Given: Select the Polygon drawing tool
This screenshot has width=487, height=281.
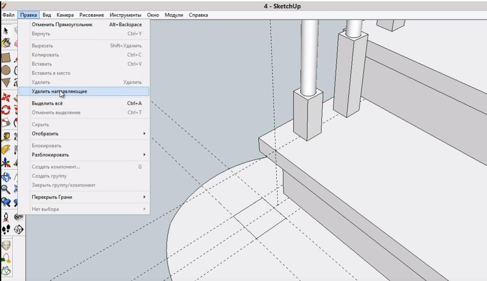Looking at the screenshot, I should point(6,83).
